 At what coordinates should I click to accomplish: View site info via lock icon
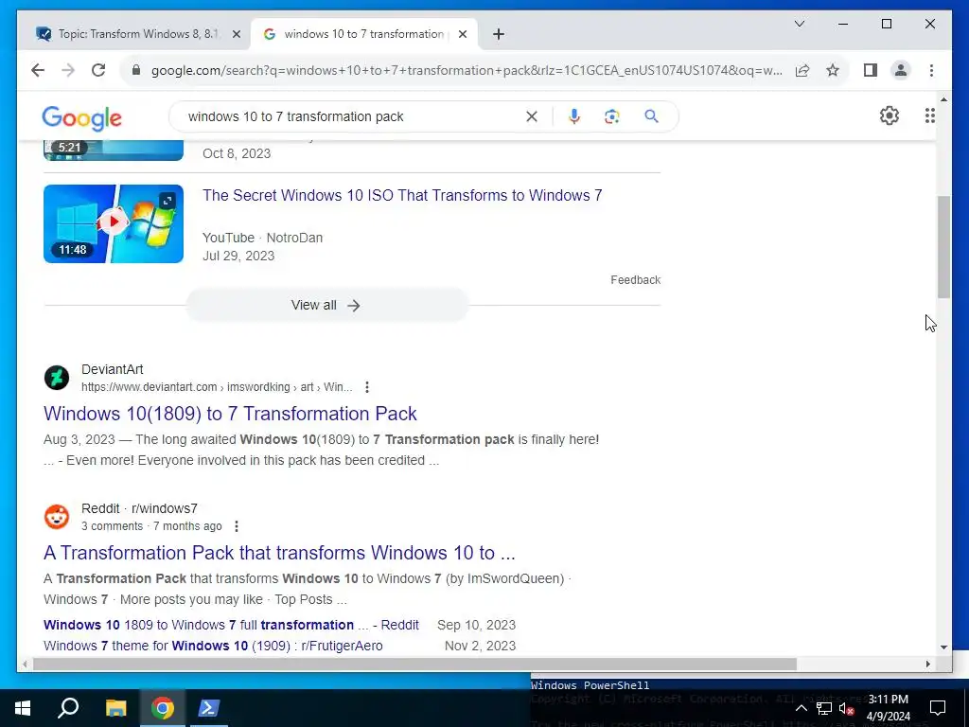[x=136, y=70]
